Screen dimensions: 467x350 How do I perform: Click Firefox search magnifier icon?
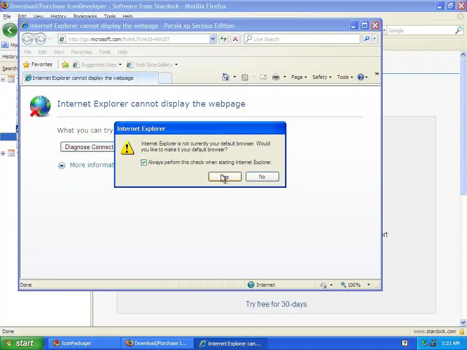tap(459, 30)
